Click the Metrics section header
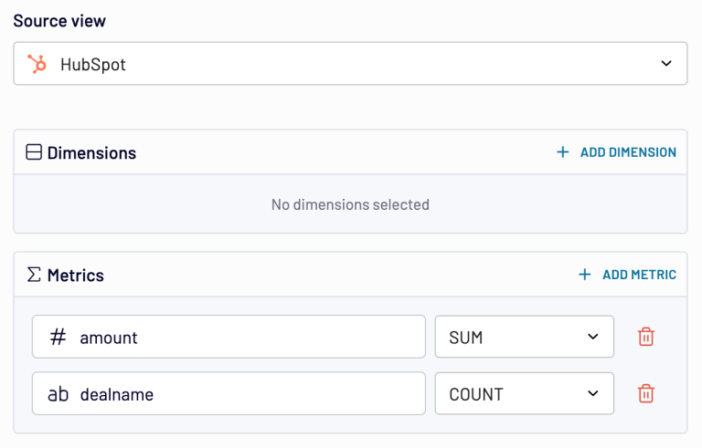Viewport: 702px width, 448px height. pos(76,275)
